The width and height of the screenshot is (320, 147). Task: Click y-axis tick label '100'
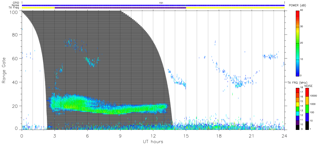pos(14,12)
